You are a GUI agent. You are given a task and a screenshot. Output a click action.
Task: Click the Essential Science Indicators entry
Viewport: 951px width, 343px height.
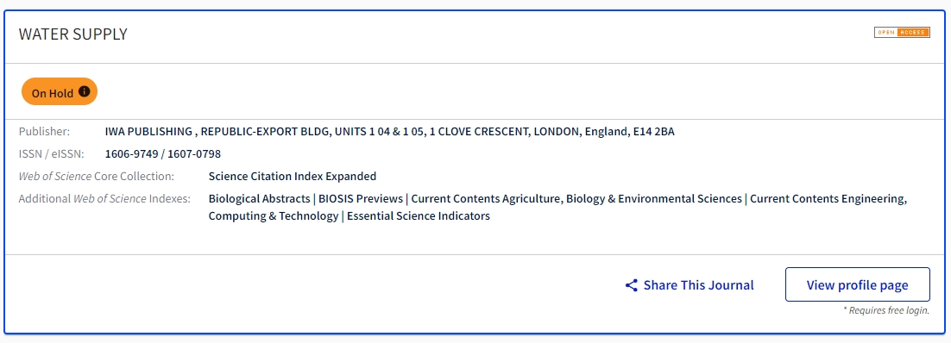pyautogui.click(x=419, y=216)
